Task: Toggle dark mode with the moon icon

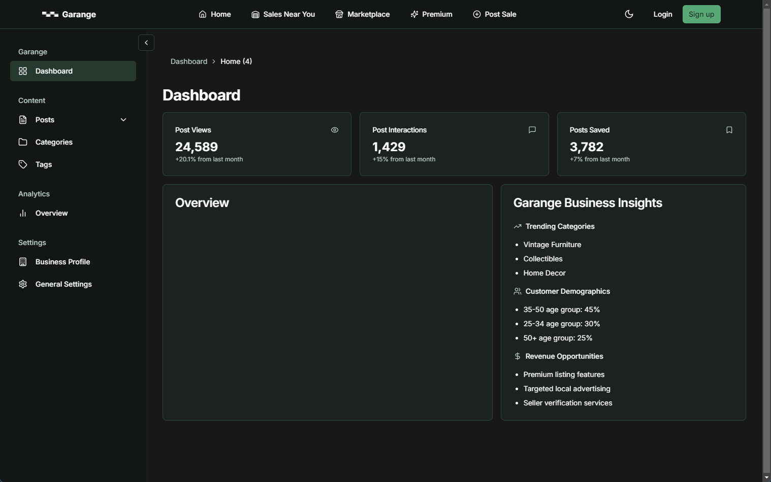Action: 629,14
